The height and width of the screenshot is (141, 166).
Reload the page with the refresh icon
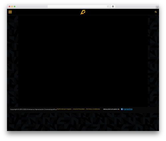(108, 6)
